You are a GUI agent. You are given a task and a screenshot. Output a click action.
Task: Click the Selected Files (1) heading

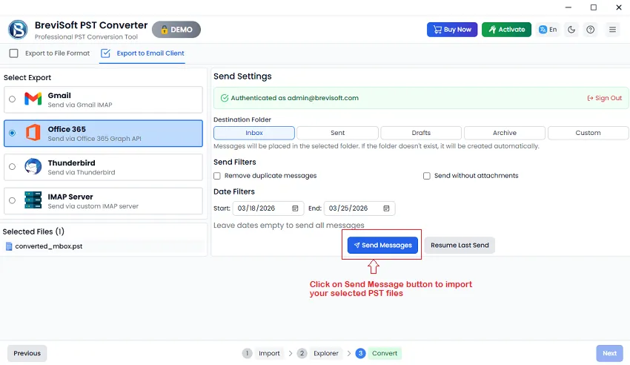click(x=33, y=231)
